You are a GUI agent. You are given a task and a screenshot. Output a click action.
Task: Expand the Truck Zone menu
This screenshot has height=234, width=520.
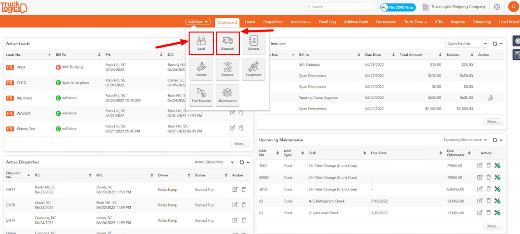(415, 22)
